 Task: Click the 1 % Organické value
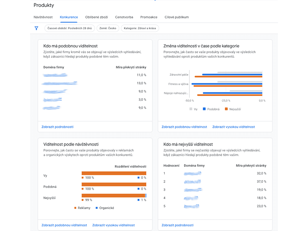click(144, 200)
